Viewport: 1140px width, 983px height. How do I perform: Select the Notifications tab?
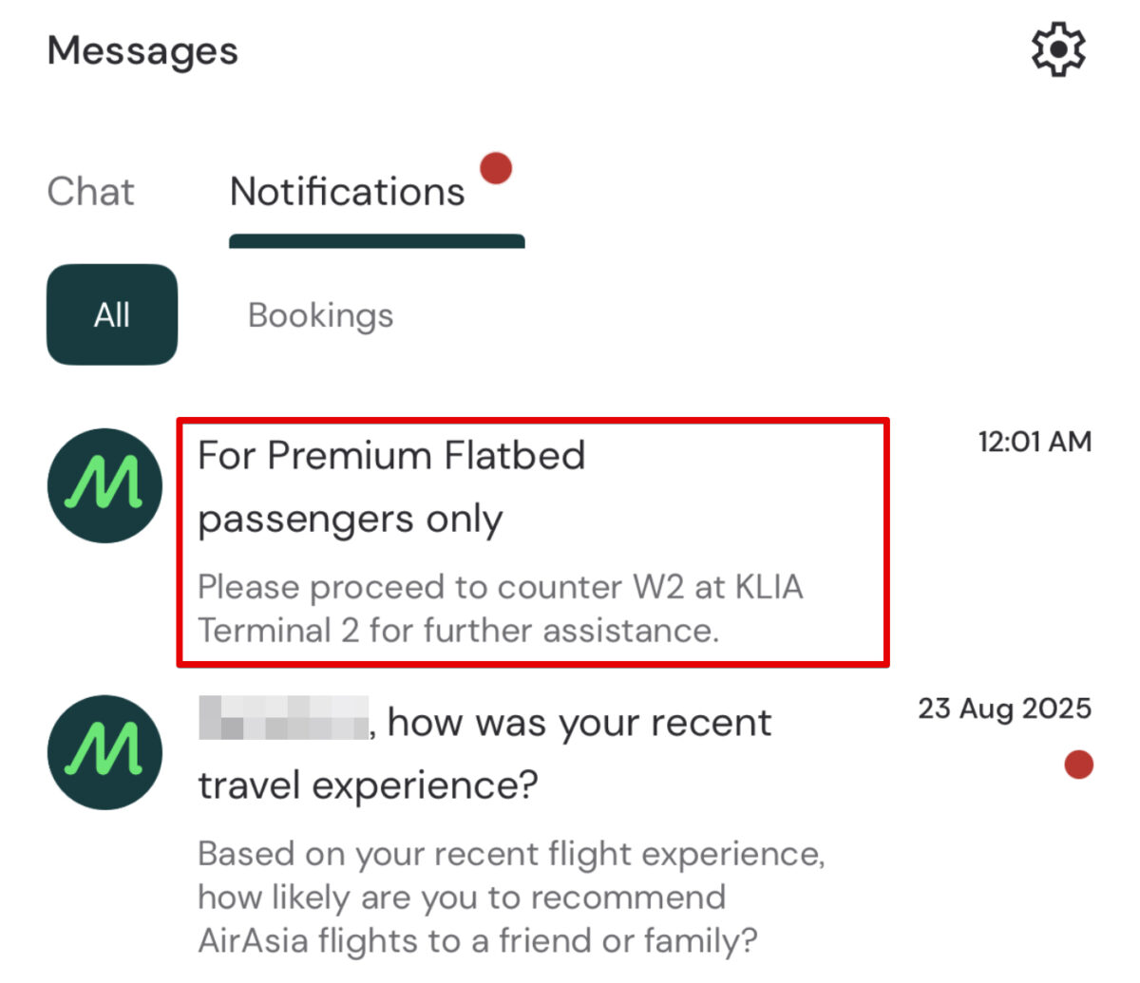pyautogui.click(x=348, y=192)
